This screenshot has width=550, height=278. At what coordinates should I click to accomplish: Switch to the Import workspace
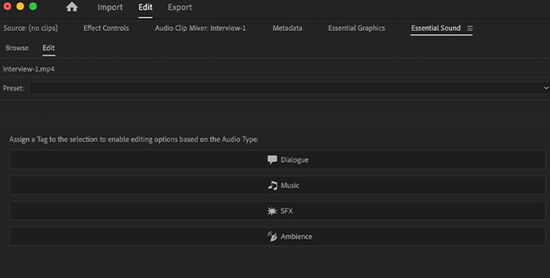[110, 8]
